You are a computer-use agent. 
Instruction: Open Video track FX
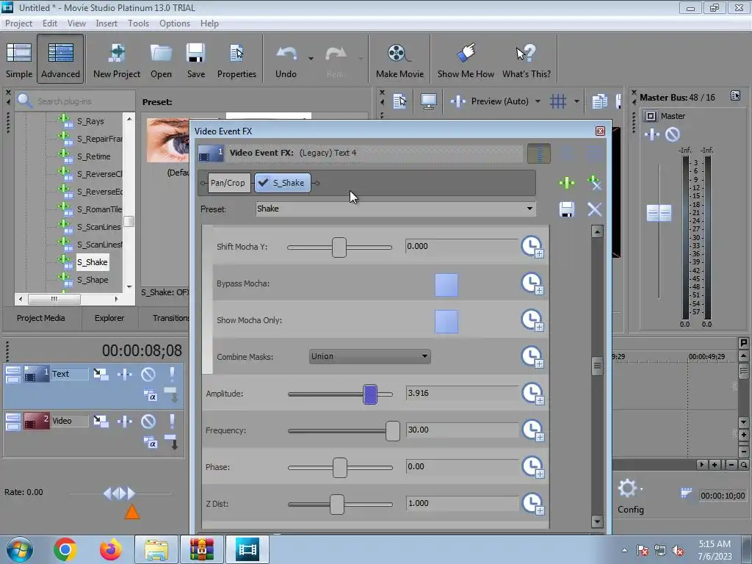[125, 422]
